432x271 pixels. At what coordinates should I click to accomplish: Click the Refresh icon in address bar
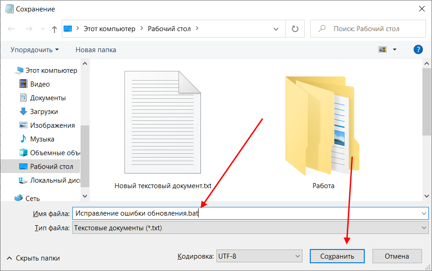click(295, 29)
